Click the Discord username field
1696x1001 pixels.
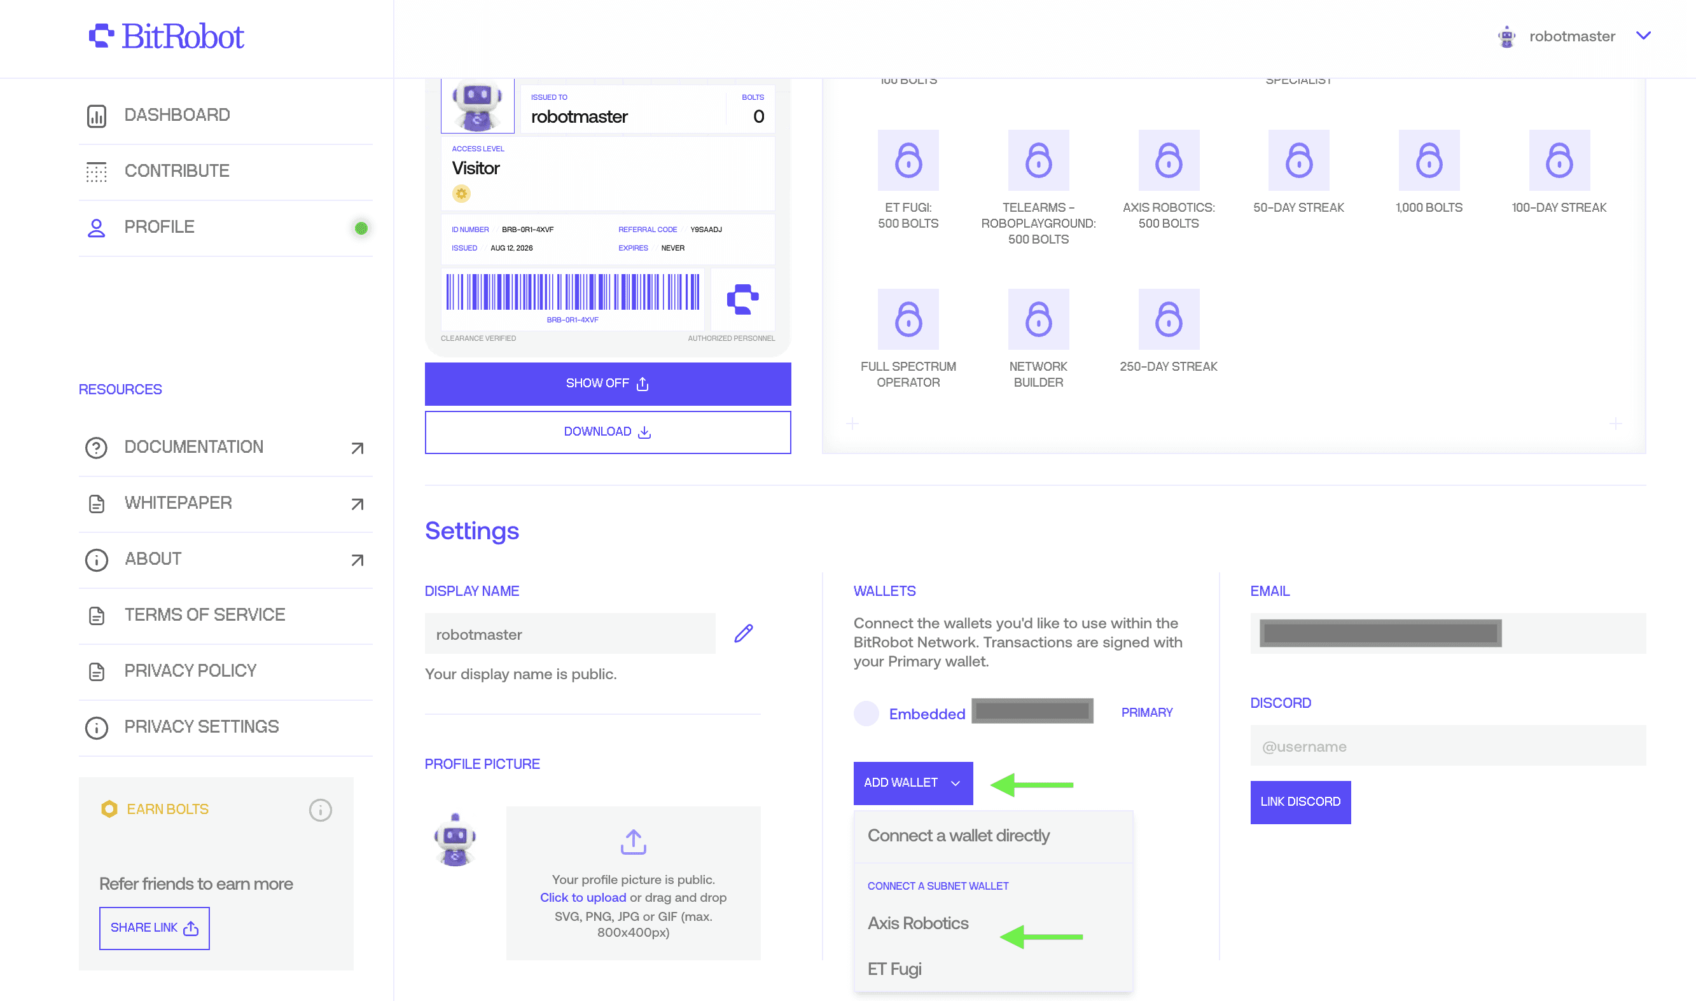pos(1448,746)
